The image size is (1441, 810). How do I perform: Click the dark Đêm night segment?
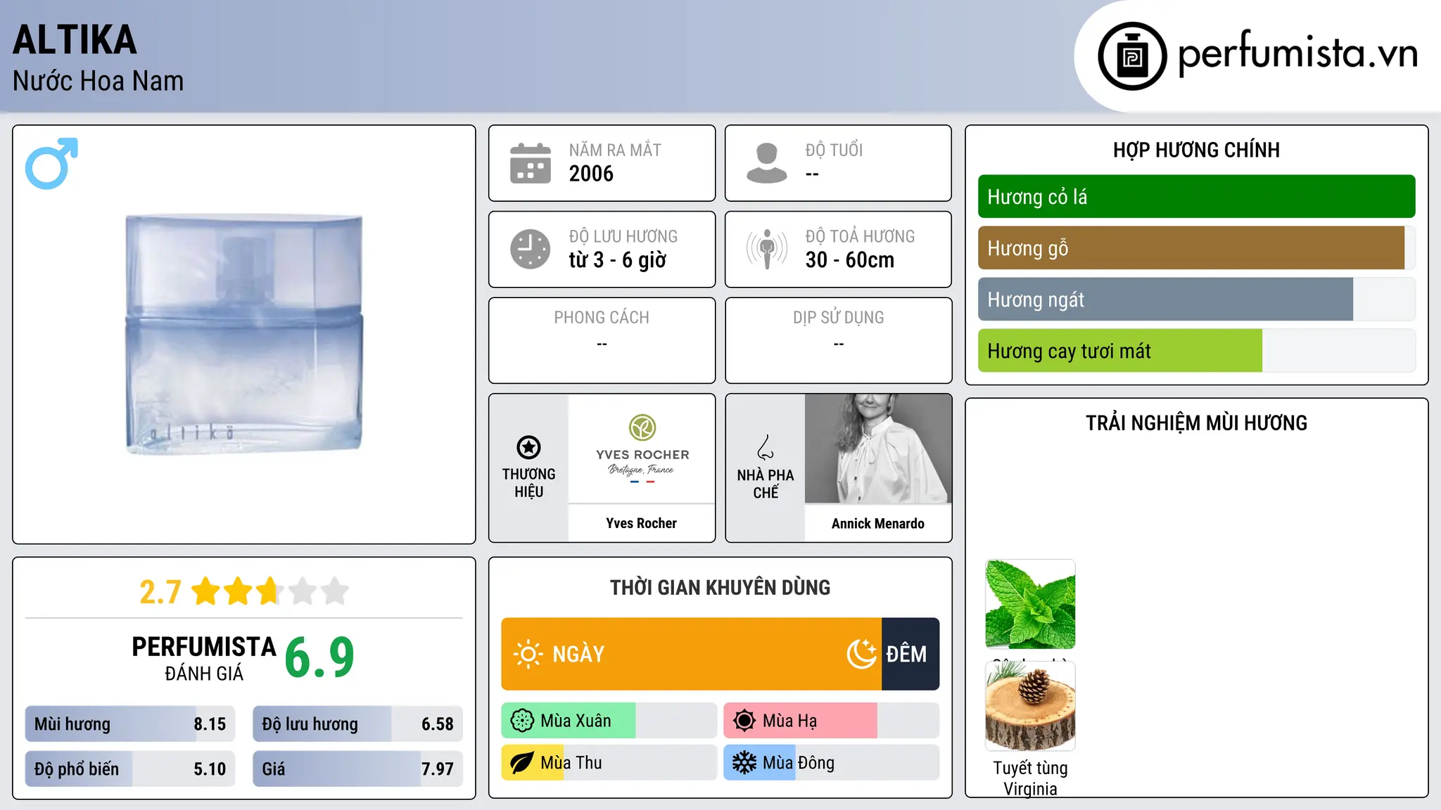click(910, 654)
